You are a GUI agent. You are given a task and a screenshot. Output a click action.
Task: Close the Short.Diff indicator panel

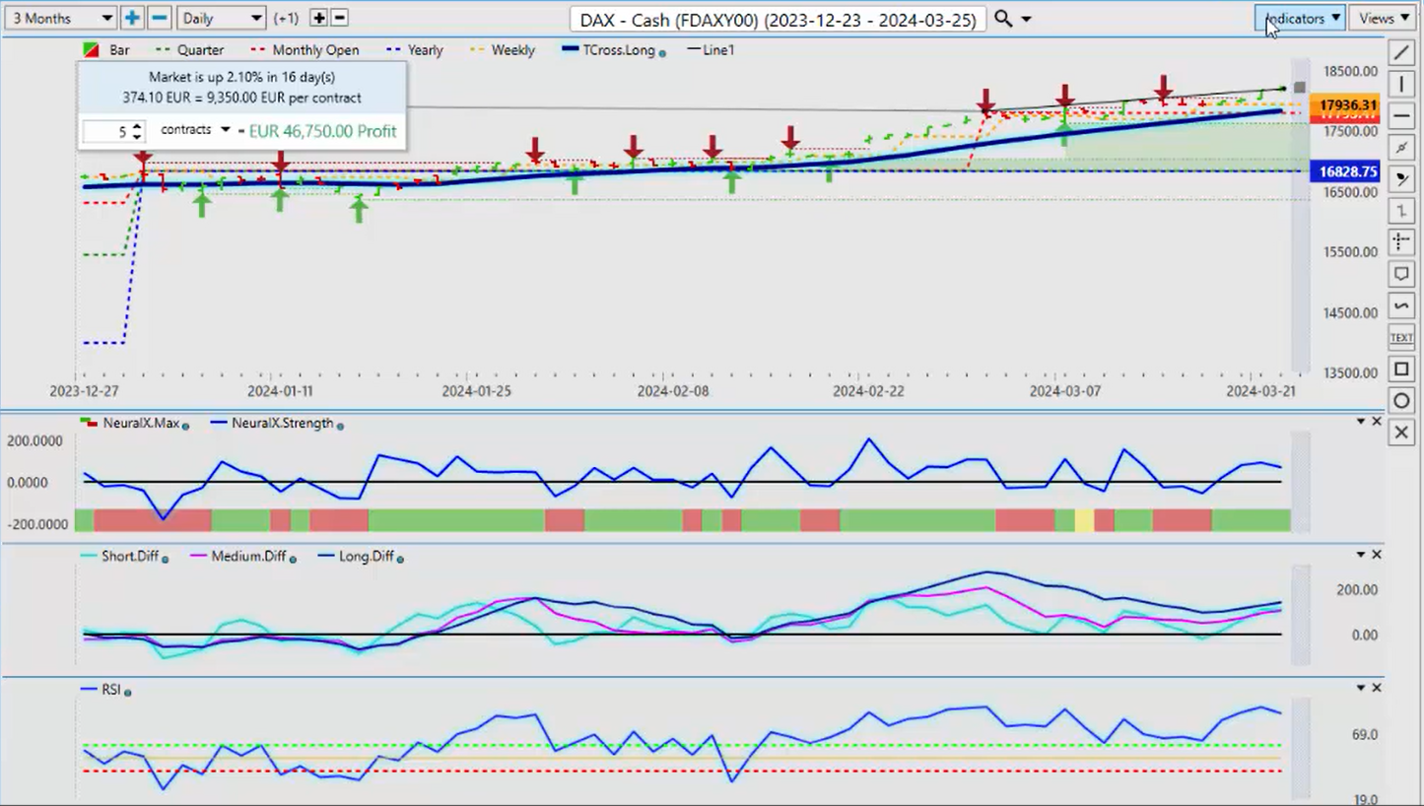click(x=1377, y=555)
